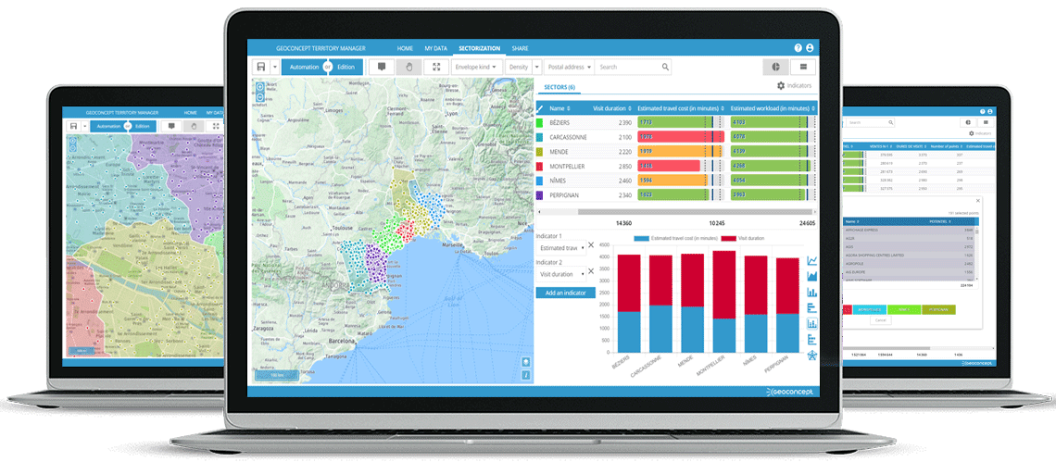The height and width of the screenshot is (462, 1056).
Task: Go to the Share menu
Action: point(520,48)
